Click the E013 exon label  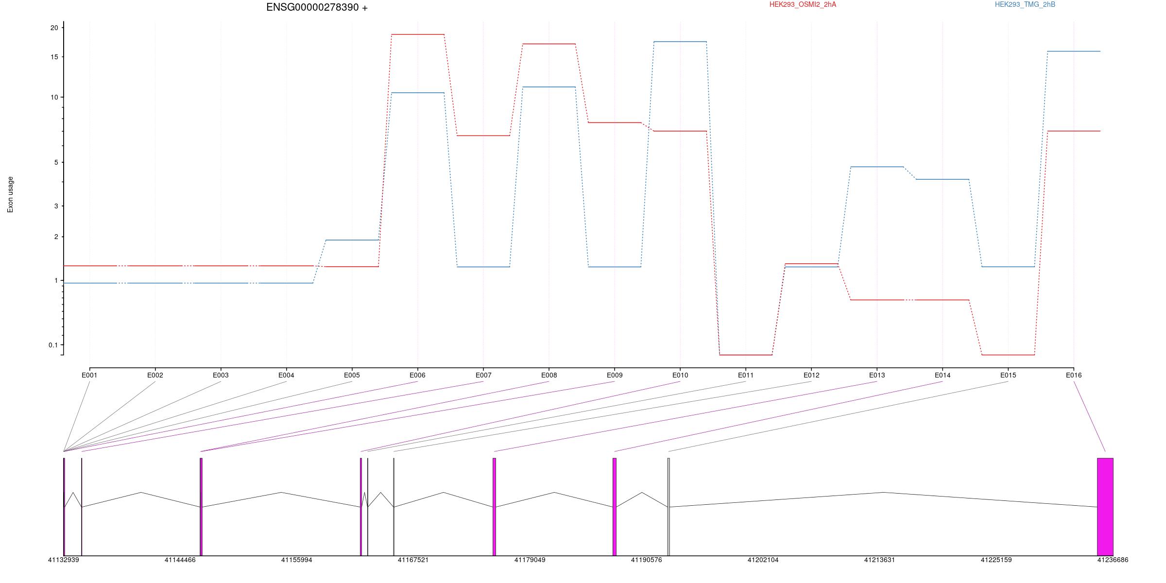click(x=877, y=375)
